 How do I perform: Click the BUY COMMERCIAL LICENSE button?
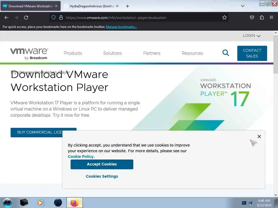coord(36,132)
